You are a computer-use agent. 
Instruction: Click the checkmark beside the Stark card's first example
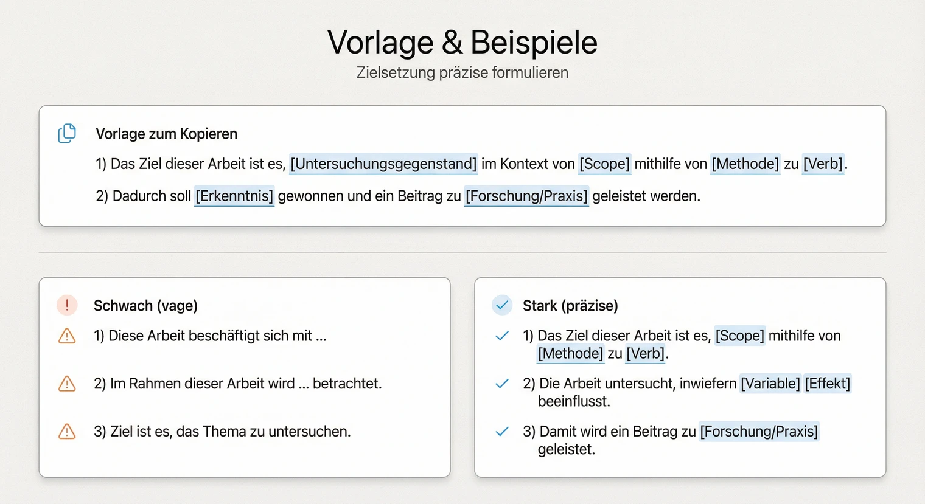pyautogui.click(x=502, y=336)
